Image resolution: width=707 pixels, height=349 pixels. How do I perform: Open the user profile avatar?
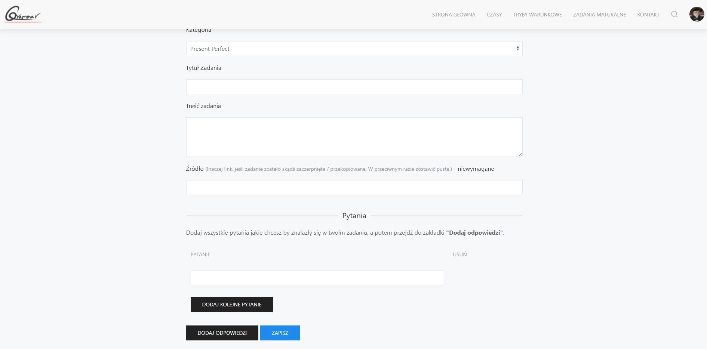(697, 15)
